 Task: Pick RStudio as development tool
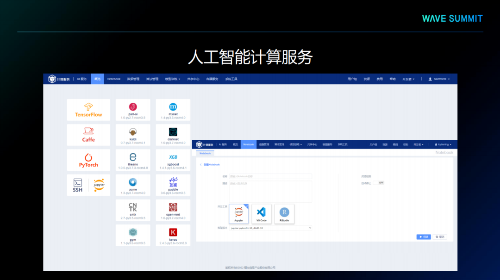click(284, 213)
